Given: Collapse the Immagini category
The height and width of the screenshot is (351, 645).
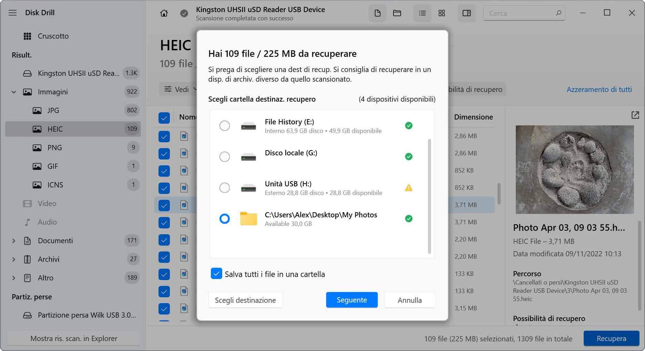Looking at the screenshot, I should [14, 92].
